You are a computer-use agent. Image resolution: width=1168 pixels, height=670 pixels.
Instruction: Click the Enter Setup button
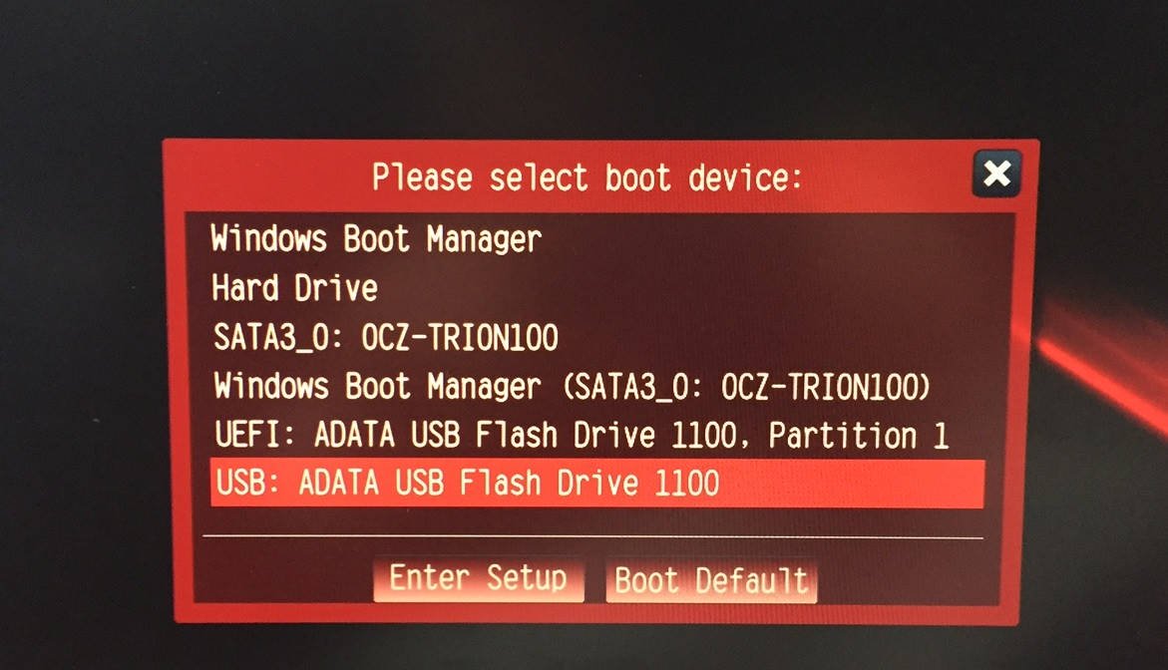pyautogui.click(x=478, y=579)
